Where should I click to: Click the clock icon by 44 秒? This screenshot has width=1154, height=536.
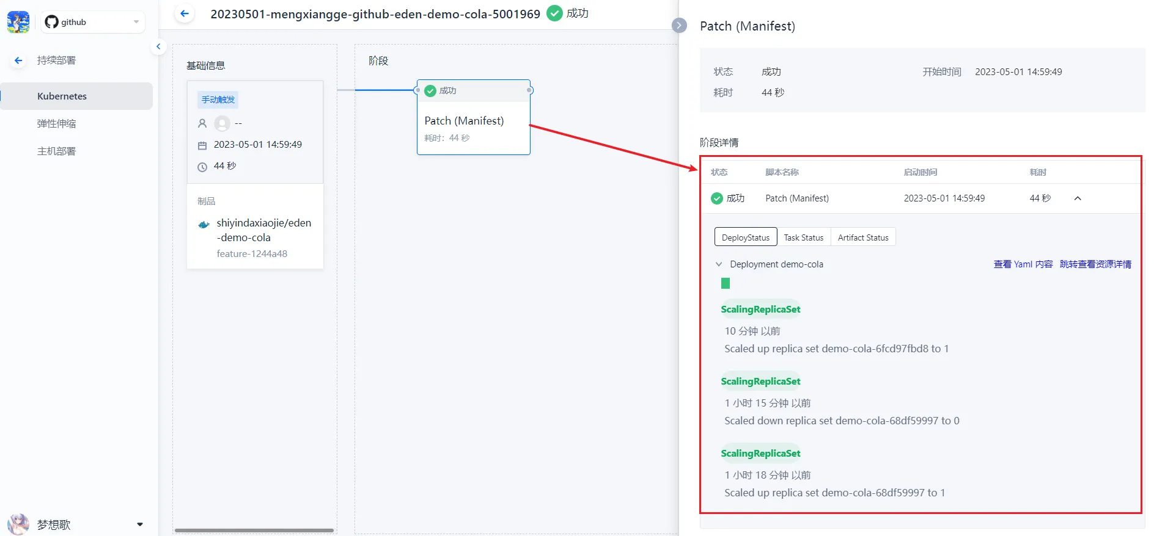click(x=202, y=167)
